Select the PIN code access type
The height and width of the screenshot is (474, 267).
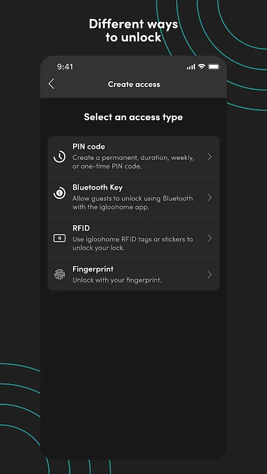coord(133,156)
